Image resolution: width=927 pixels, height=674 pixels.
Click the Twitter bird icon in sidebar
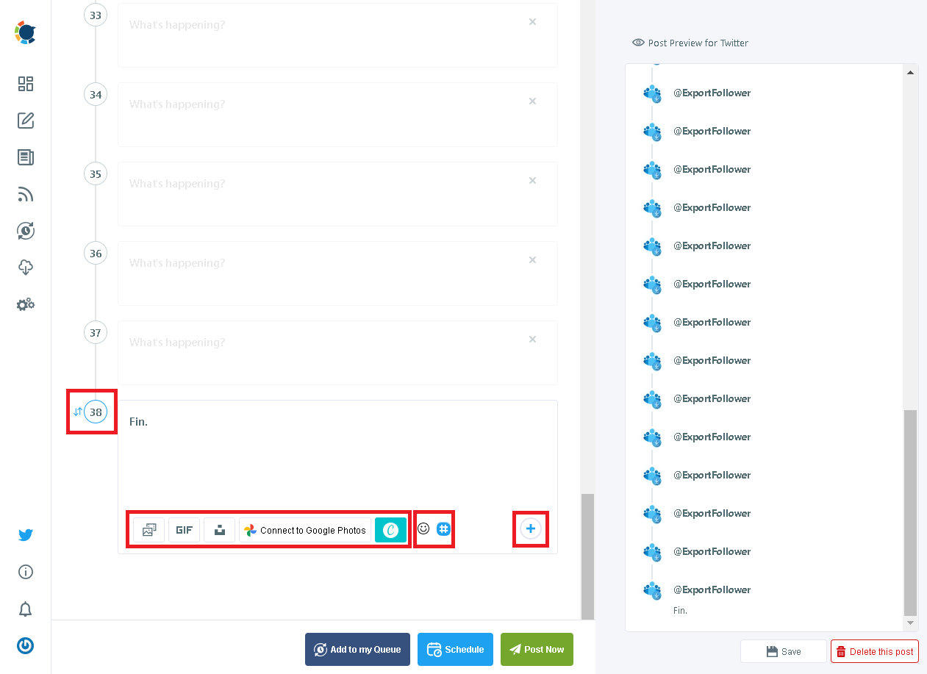click(25, 535)
